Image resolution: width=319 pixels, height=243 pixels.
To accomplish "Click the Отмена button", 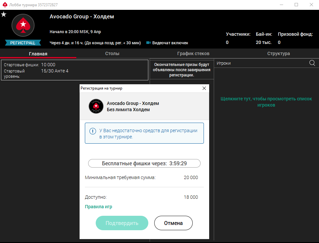I will pyautogui.click(x=173, y=223).
